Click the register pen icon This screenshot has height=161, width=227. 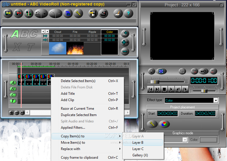[118, 14]
